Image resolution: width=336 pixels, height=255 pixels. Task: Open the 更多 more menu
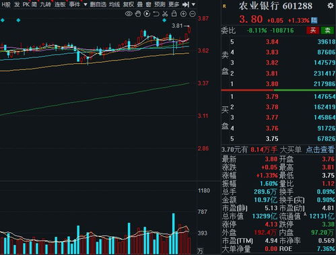point(174,4)
